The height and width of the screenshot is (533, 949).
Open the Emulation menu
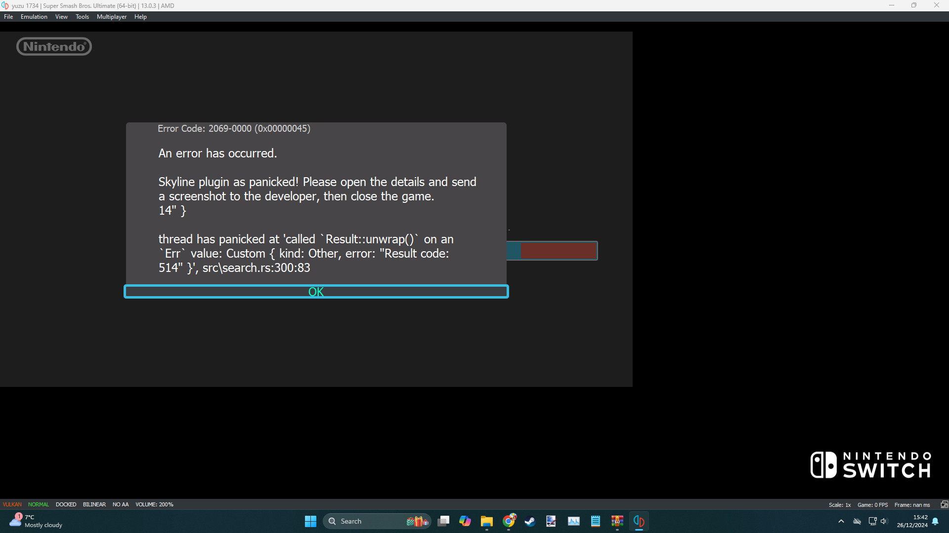pyautogui.click(x=34, y=17)
